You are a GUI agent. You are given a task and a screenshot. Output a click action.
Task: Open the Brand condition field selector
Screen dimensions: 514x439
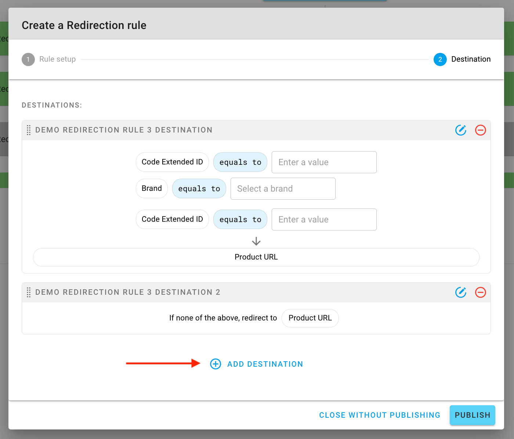(x=152, y=188)
